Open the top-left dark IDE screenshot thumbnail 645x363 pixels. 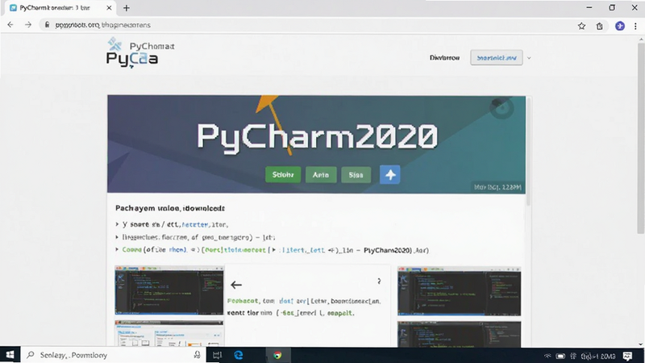tap(169, 290)
